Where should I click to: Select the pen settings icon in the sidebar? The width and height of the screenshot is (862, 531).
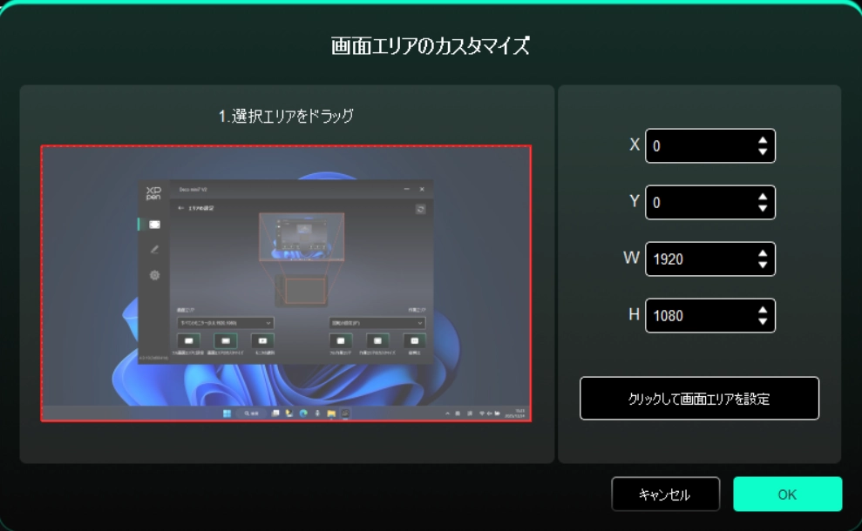tap(153, 250)
